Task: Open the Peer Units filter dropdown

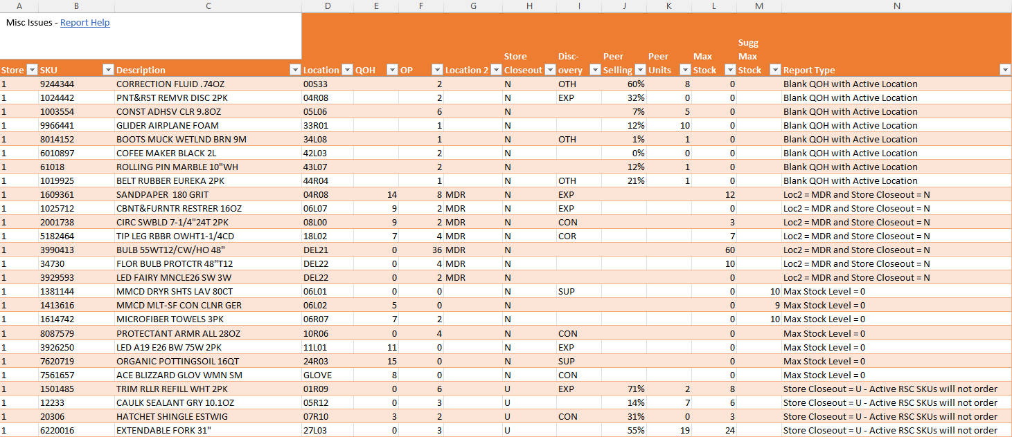Action: 685,70
